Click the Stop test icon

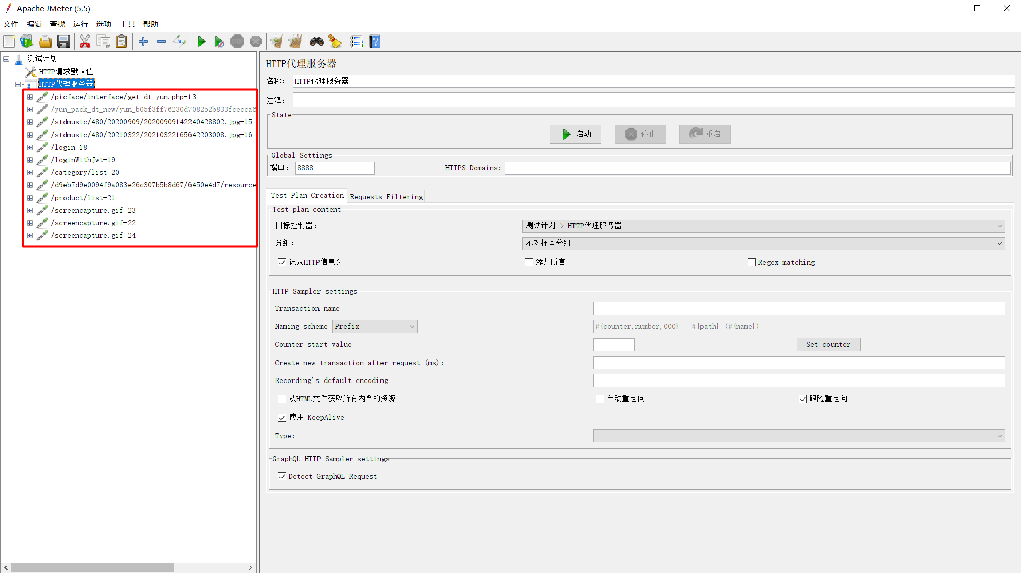(237, 42)
